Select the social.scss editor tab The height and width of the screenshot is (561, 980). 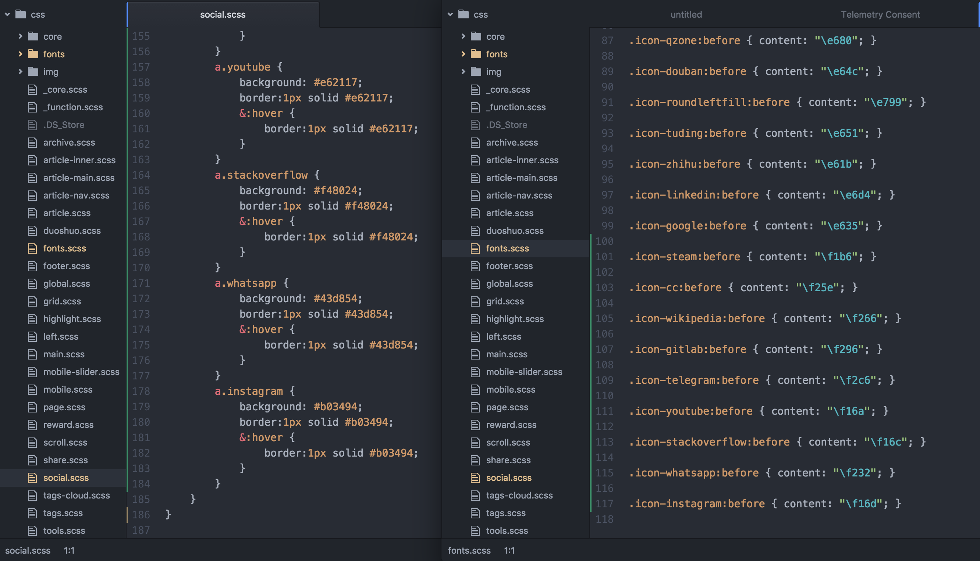pos(223,15)
